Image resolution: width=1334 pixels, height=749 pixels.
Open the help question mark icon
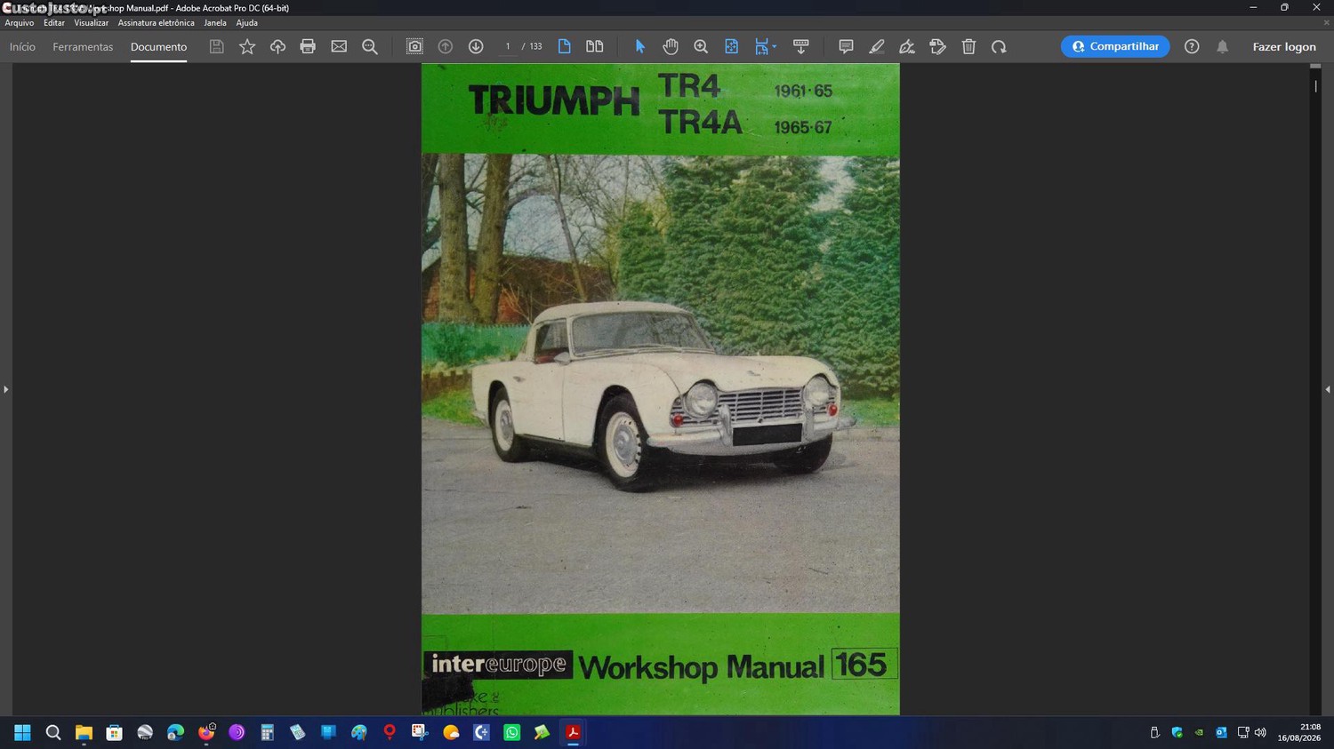[1192, 47]
